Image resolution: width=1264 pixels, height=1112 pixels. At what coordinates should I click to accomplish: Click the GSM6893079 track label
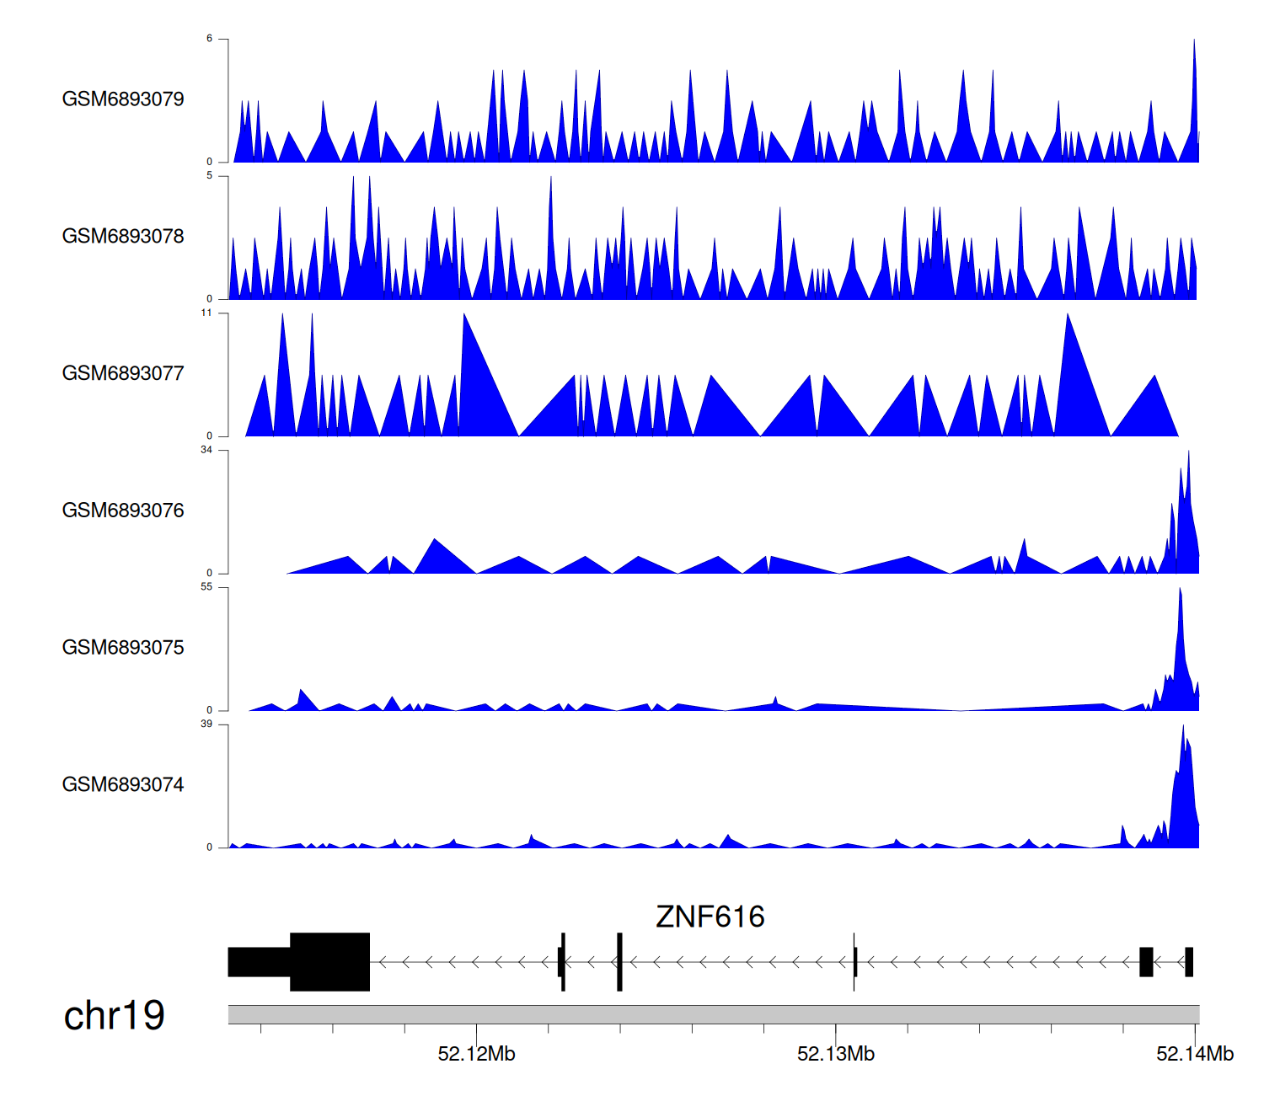pyautogui.click(x=123, y=99)
